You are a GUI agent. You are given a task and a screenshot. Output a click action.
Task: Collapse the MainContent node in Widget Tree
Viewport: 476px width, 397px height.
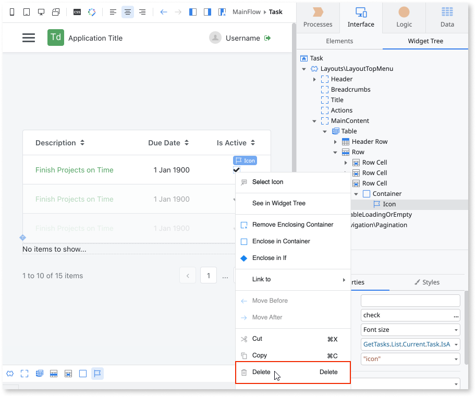[x=314, y=120]
